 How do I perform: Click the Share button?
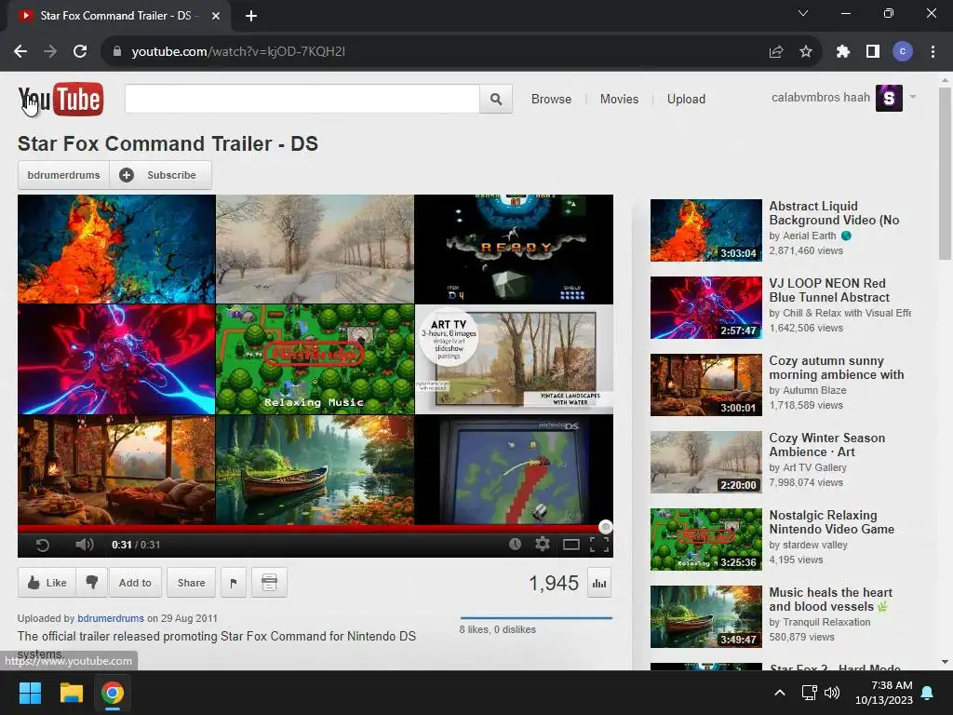(x=191, y=583)
